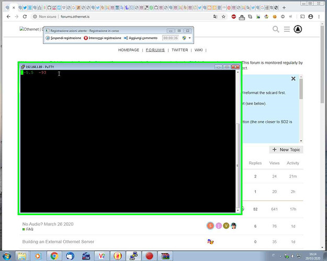Click Sospendi registrazione in the recorder
Image resolution: width=327 pixels, height=261 pixels.
(x=63, y=38)
